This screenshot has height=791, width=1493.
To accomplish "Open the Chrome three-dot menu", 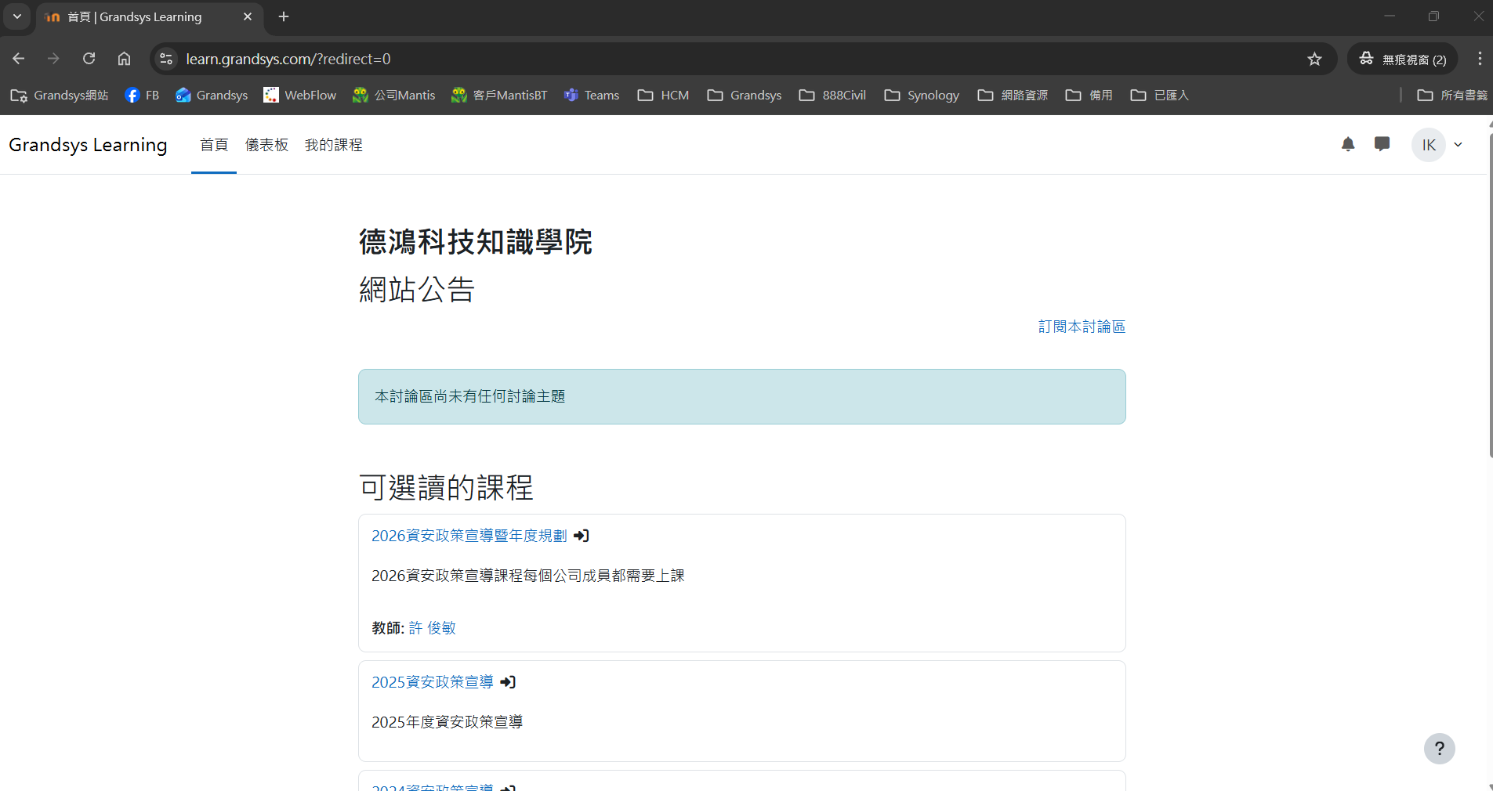I will point(1480,59).
